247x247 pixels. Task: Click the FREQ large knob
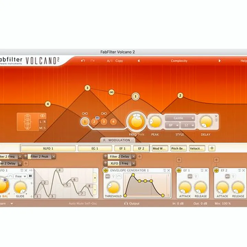[x=137, y=121]
